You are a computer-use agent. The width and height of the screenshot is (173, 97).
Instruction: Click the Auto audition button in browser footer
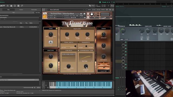38,88
